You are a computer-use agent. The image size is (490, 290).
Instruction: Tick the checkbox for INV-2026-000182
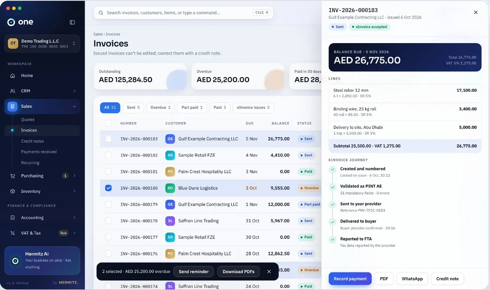(x=108, y=155)
